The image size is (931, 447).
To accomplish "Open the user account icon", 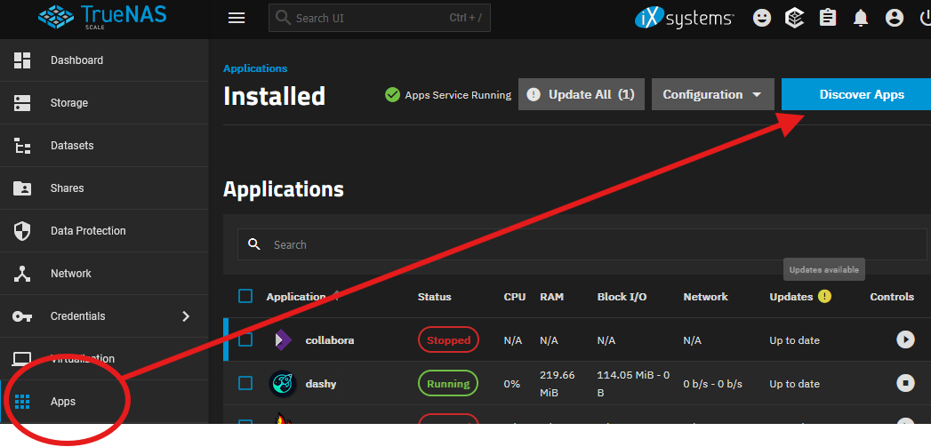I will (894, 18).
